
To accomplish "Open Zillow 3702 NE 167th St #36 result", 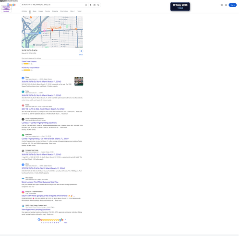I will (43, 168).
